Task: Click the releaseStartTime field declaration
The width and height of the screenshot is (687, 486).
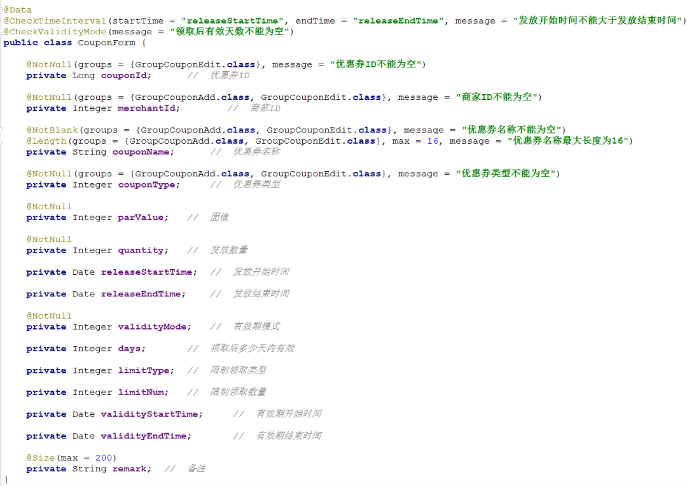Action: (111, 272)
